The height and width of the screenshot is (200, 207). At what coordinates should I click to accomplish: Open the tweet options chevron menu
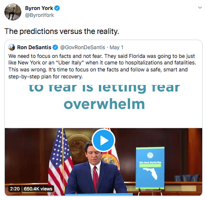(x=200, y=7)
